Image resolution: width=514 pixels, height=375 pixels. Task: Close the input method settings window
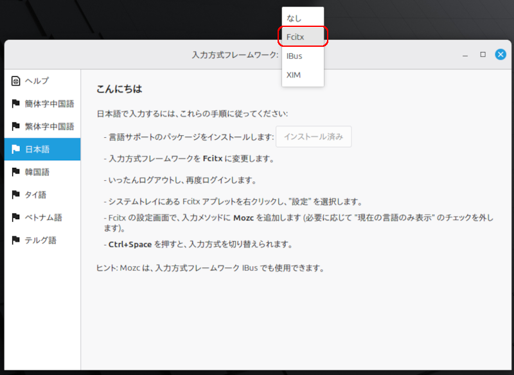[x=501, y=54]
